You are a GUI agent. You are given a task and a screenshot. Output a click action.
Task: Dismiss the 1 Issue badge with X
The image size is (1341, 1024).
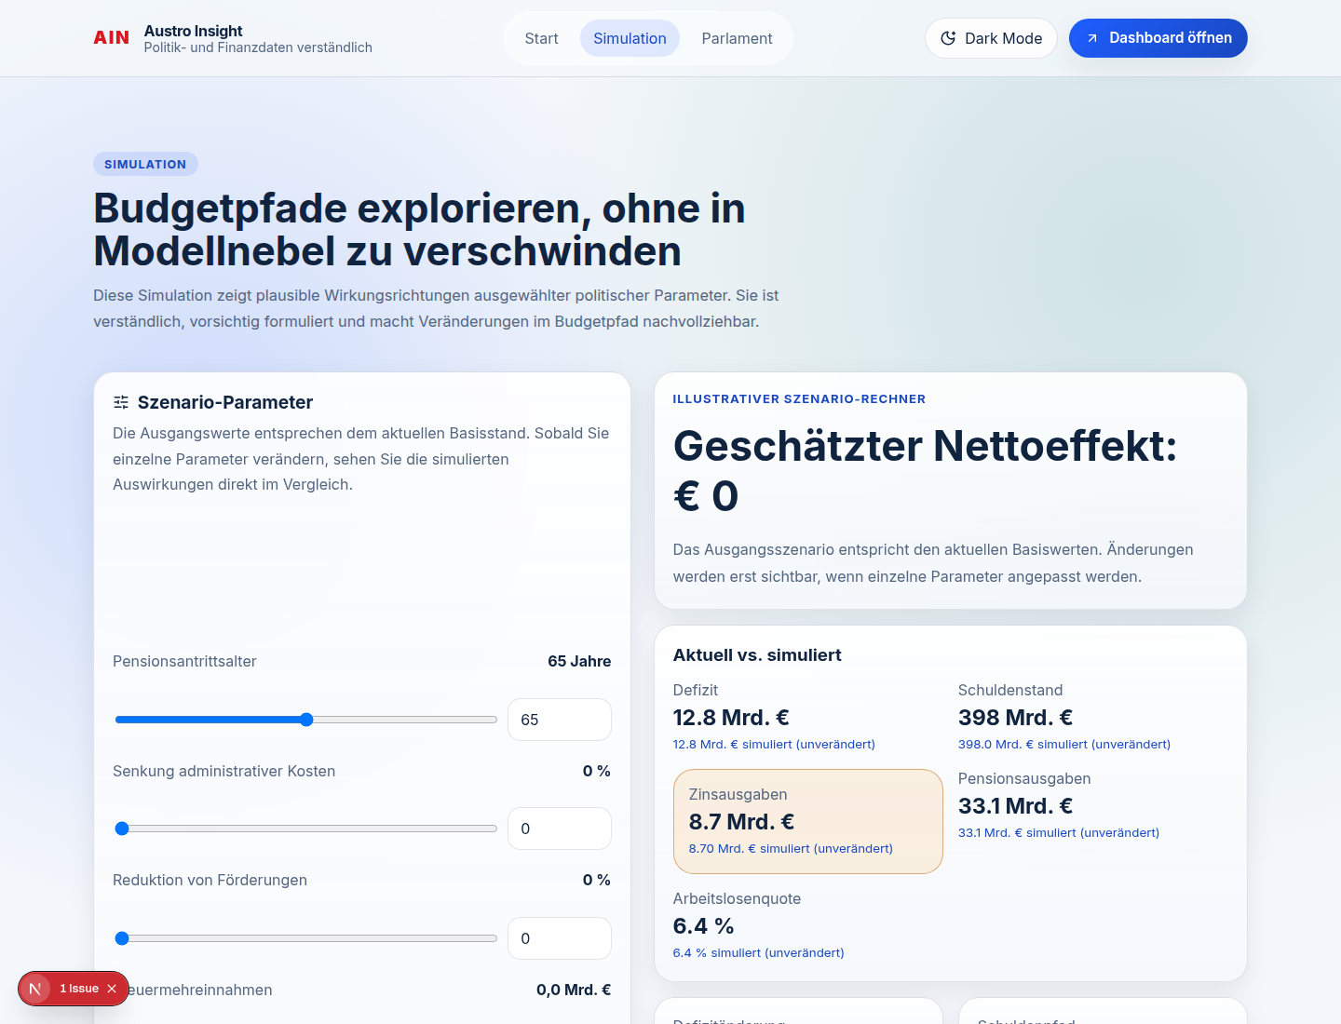(112, 989)
